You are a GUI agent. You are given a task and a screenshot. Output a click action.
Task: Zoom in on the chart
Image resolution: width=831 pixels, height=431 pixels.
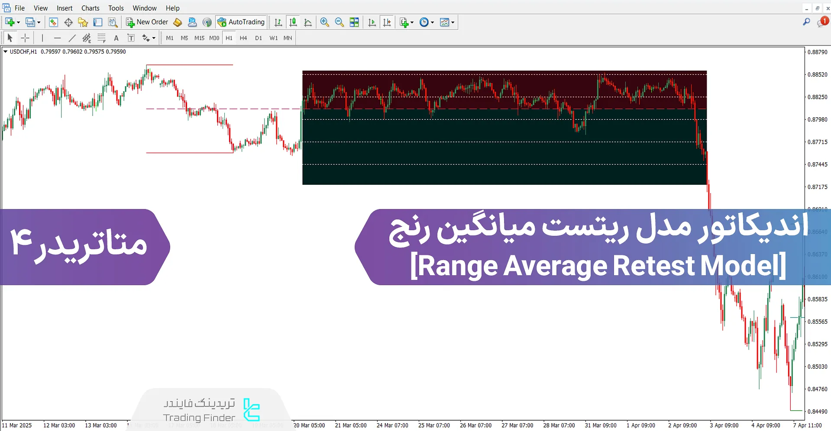[x=324, y=22]
